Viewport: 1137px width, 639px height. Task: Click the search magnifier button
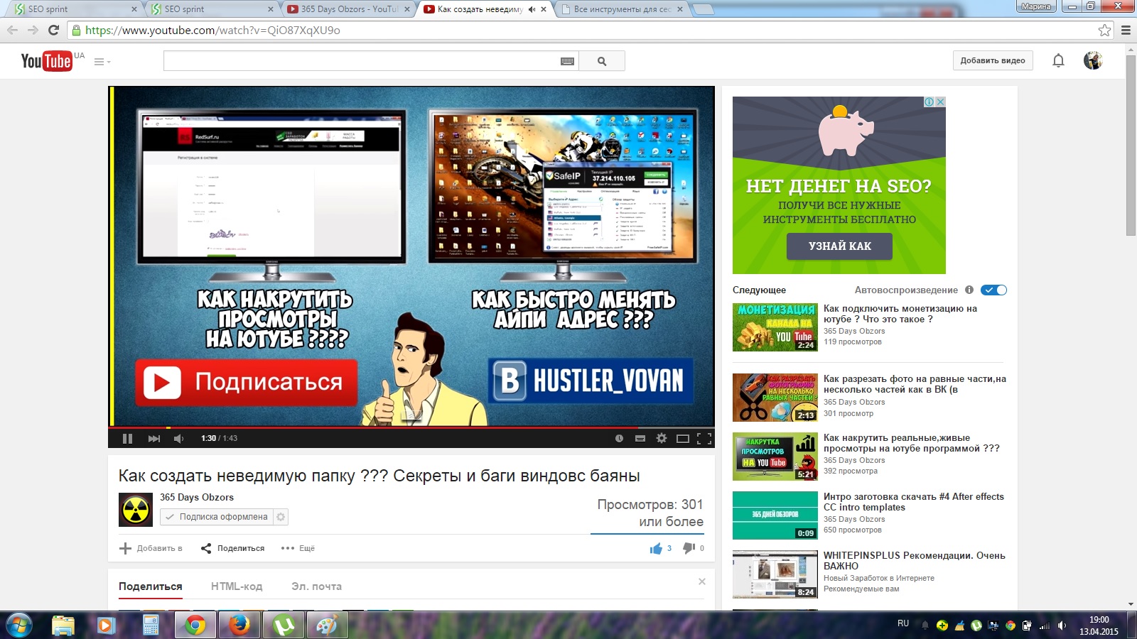coord(602,61)
